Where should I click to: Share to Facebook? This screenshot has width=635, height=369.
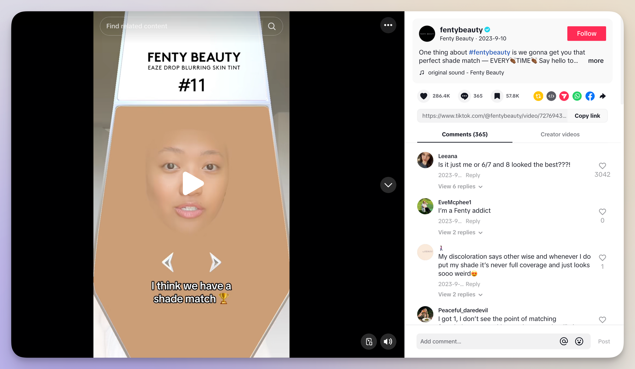(x=590, y=96)
